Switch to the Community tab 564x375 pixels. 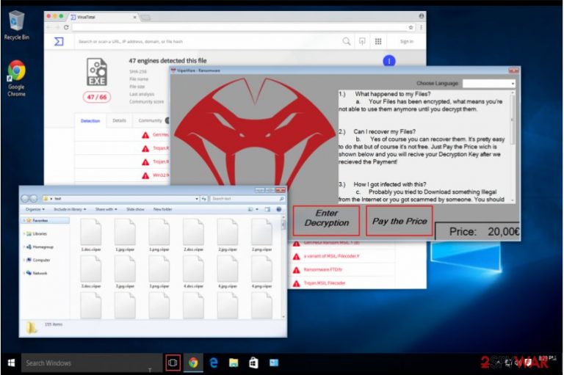click(x=151, y=120)
